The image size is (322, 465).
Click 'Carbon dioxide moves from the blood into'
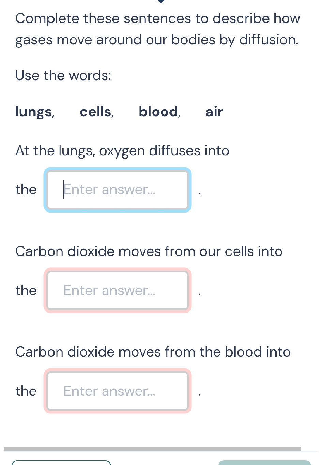[153, 352]
